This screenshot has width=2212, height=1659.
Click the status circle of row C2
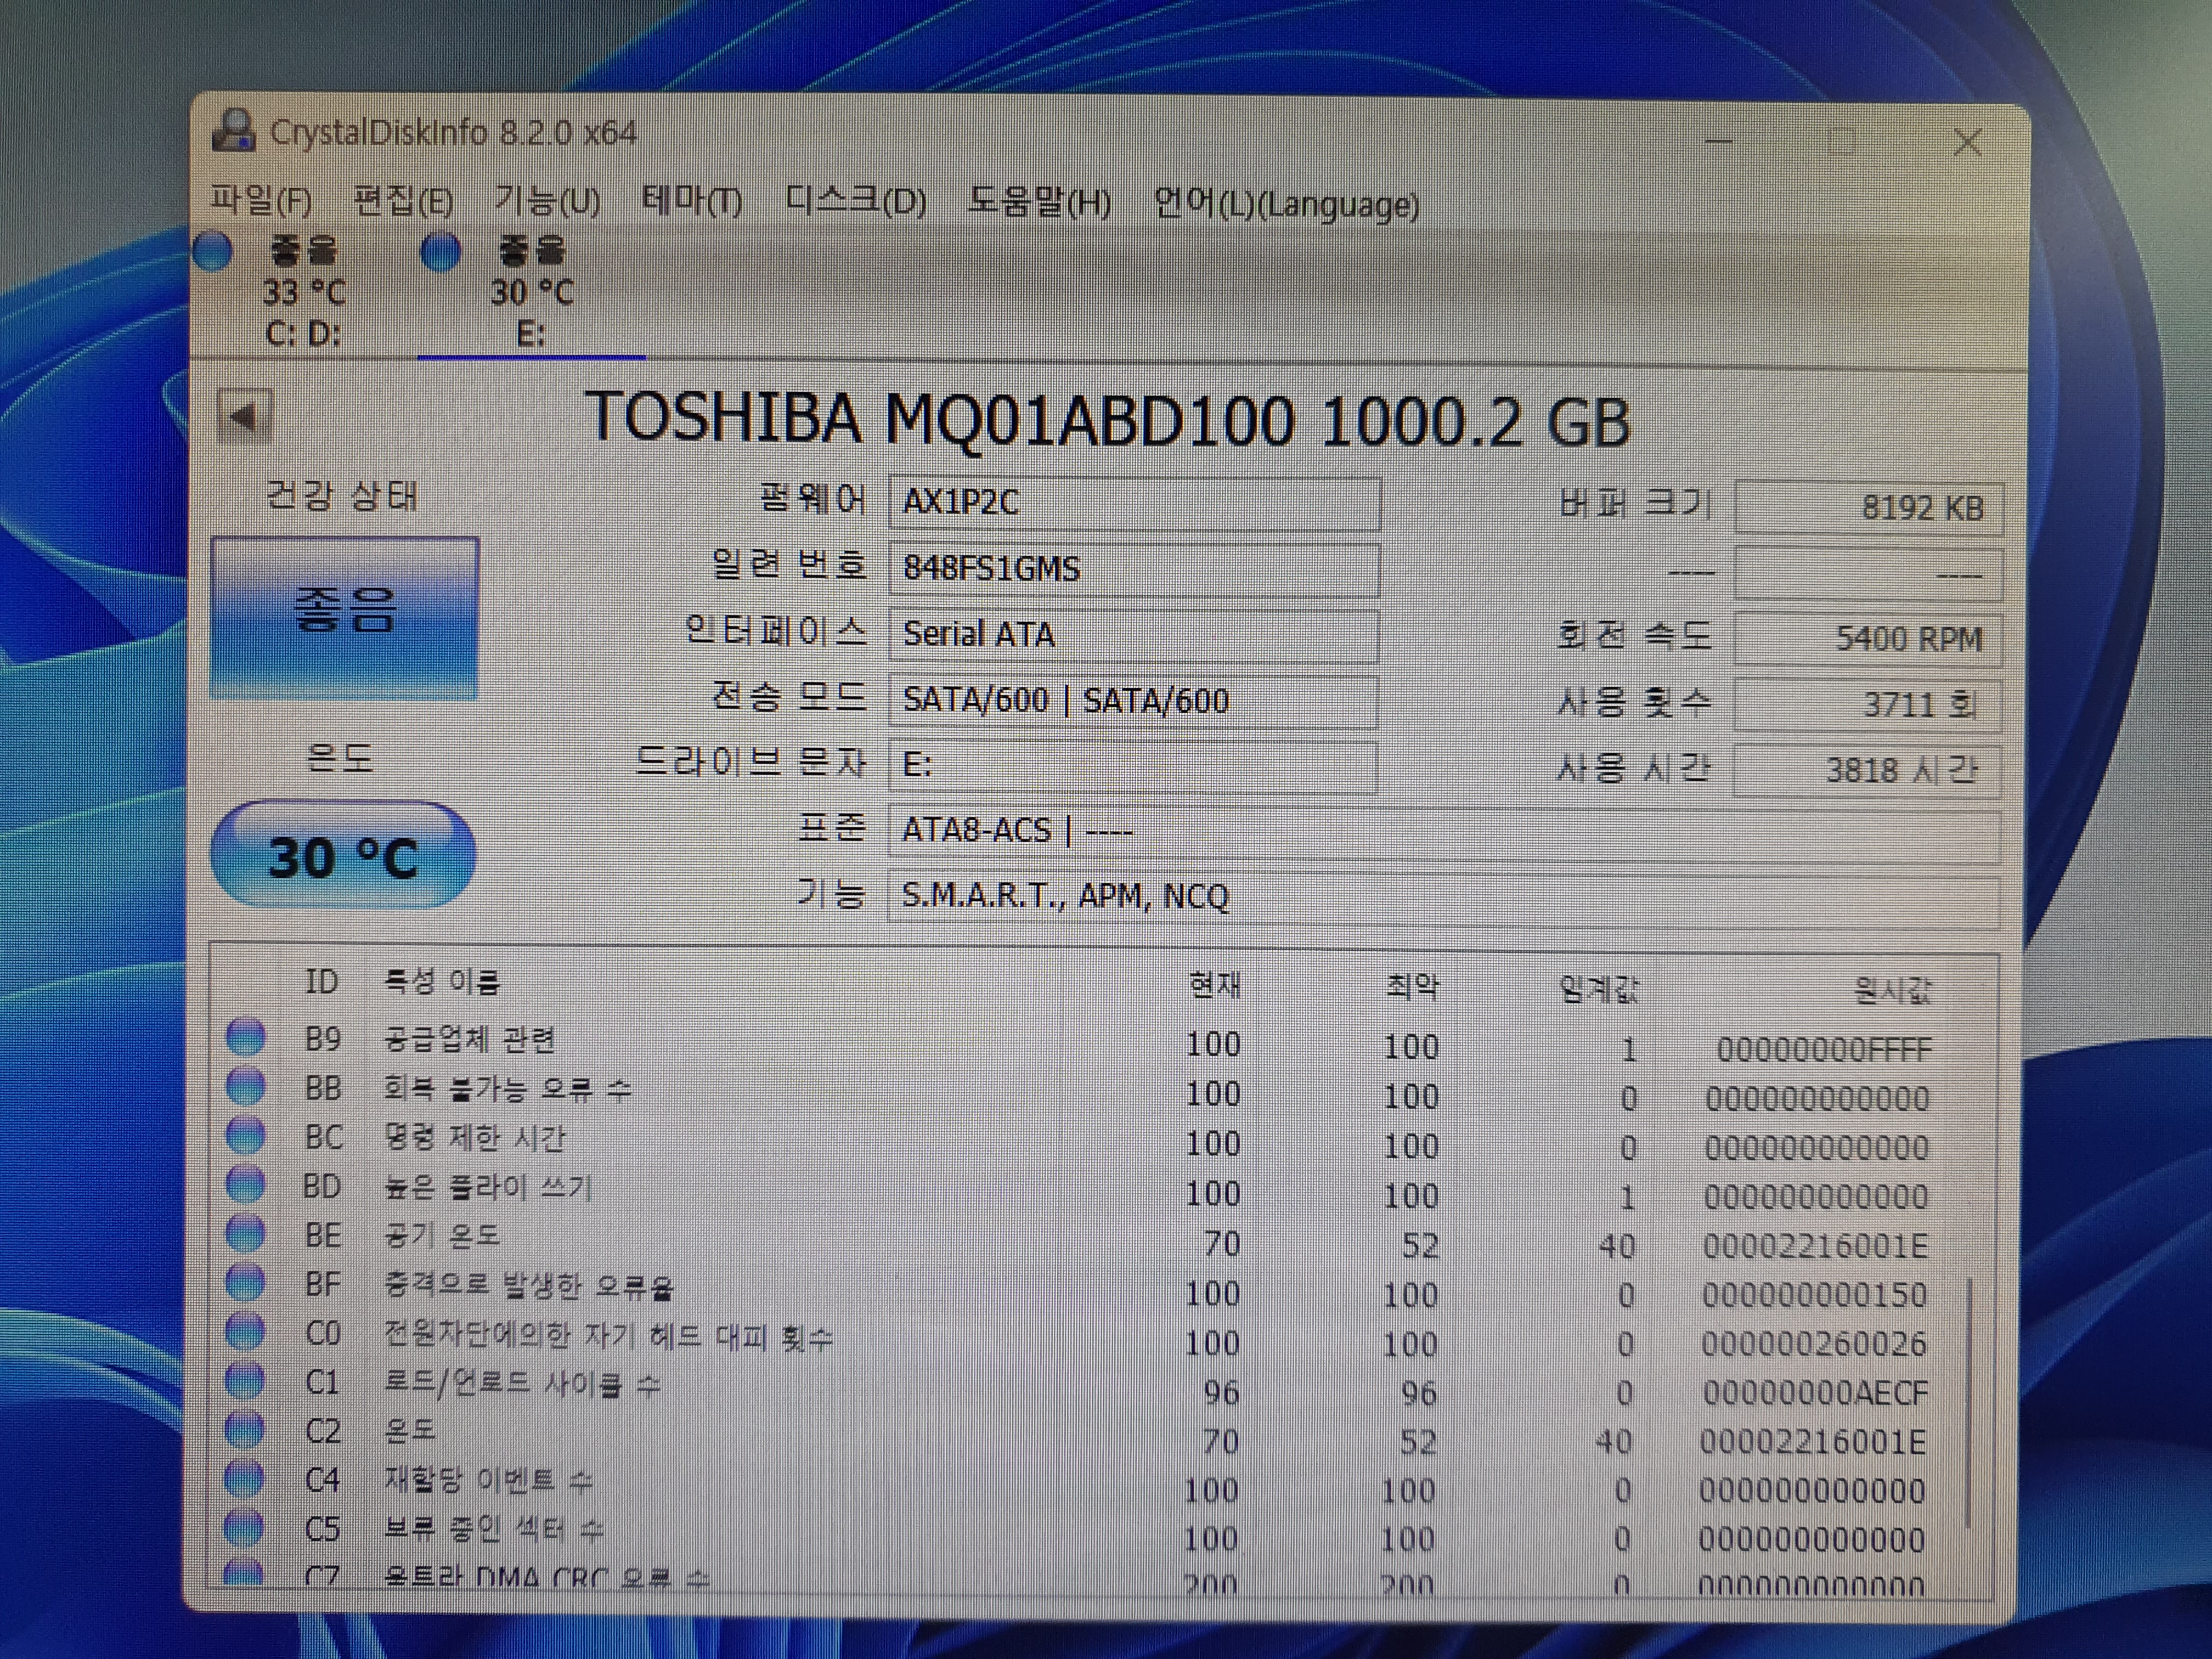244,1429
